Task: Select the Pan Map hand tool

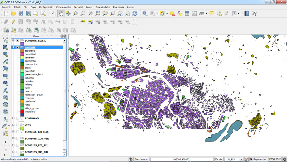Action: (x=61, y=13)
